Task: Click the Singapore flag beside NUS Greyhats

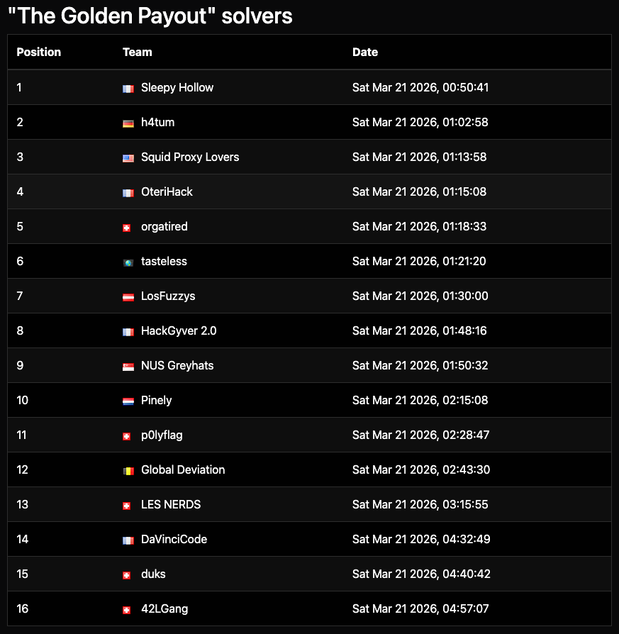Action: (x=128, y=367)
